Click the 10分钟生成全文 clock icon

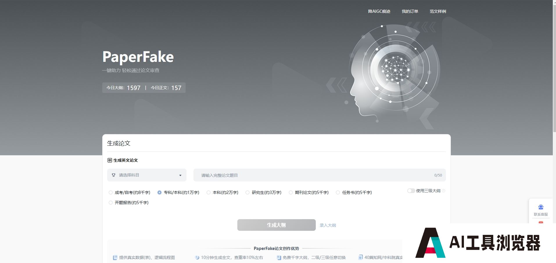[x=197, y=257]
